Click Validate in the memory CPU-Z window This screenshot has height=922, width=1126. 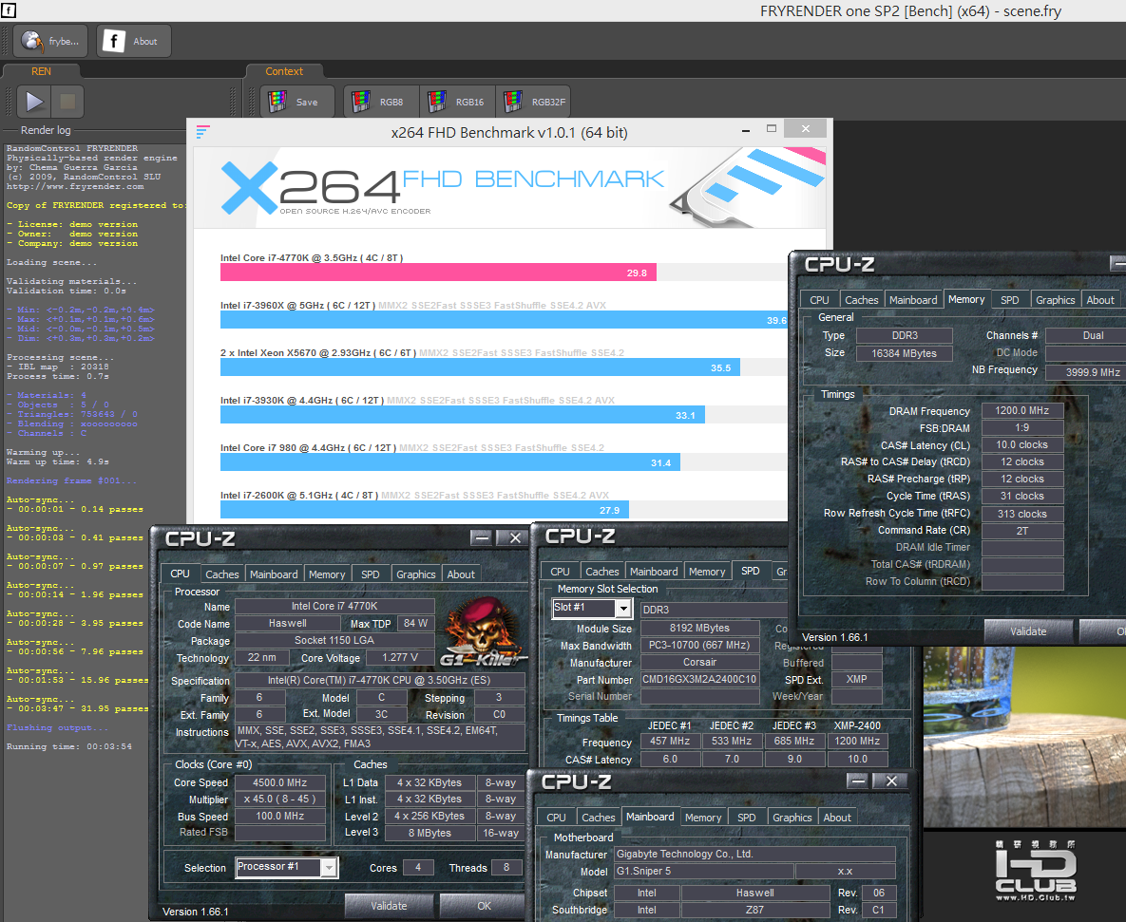[x=1028, y=631]
